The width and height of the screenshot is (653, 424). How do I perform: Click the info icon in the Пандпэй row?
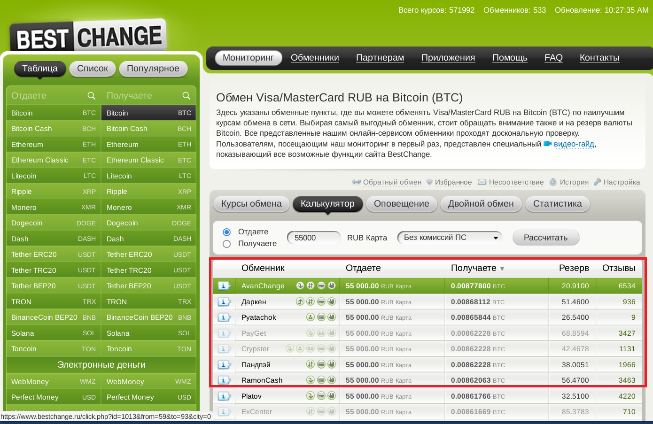click(224, 365)
